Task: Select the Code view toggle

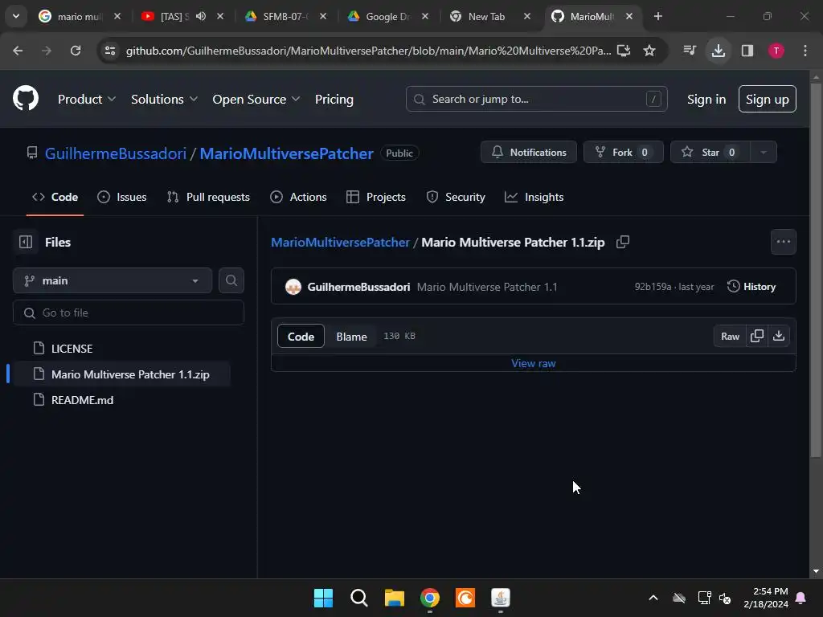Action: pos(301,337)
